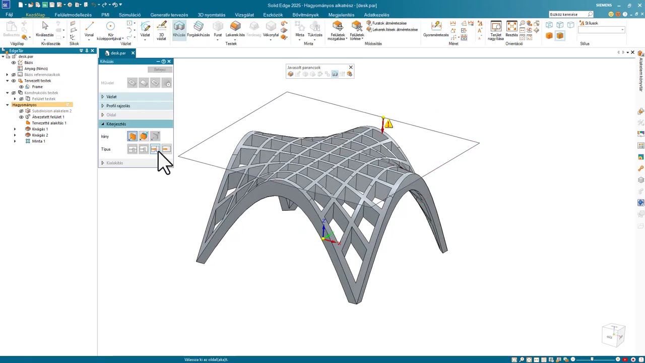645x363 pixels.
Task: Choose the Felületek mozgatása tool
Action: [x=337, y=31]
